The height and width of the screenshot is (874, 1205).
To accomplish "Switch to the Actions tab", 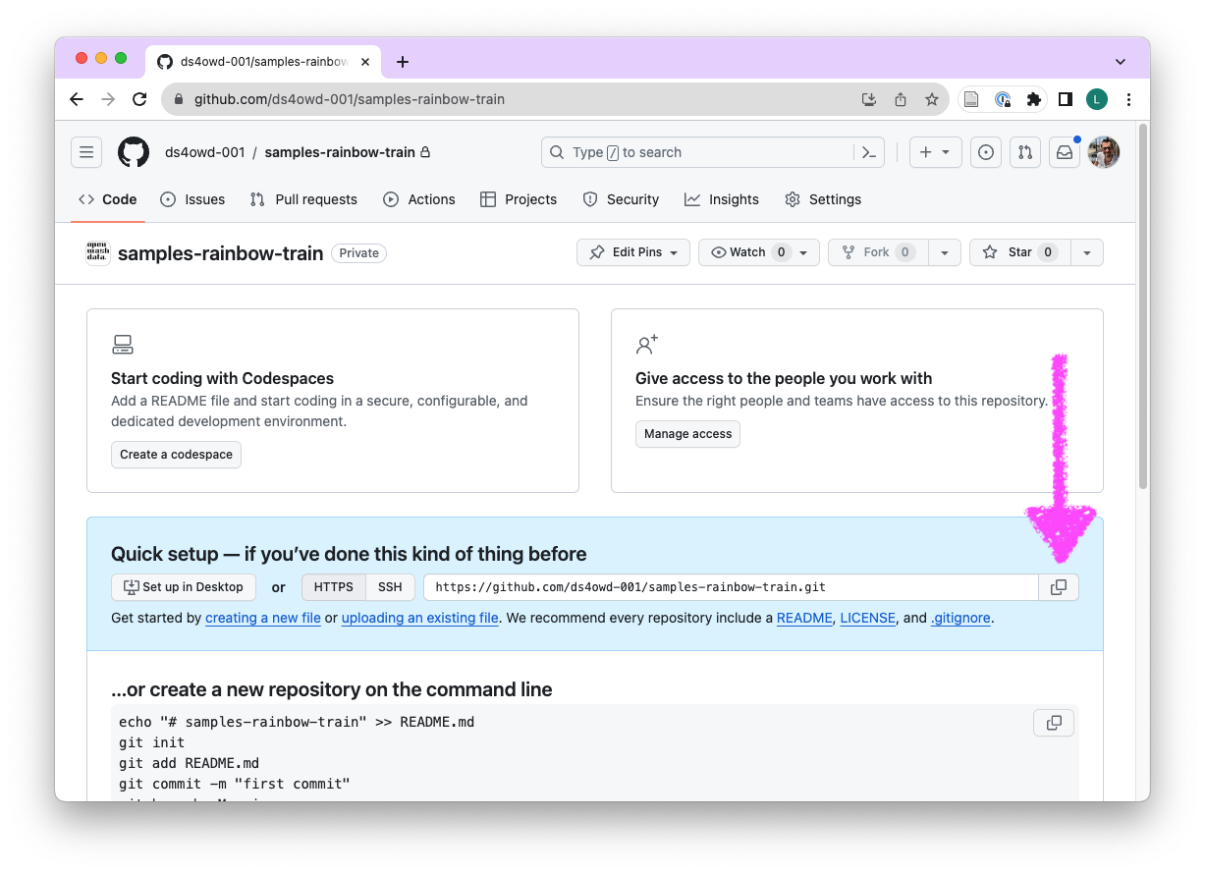I will [x=419, y=199].
